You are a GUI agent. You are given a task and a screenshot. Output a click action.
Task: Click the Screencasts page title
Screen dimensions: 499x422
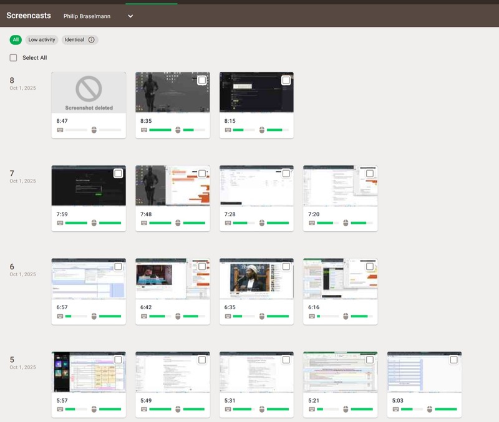(x=29, y=16)
